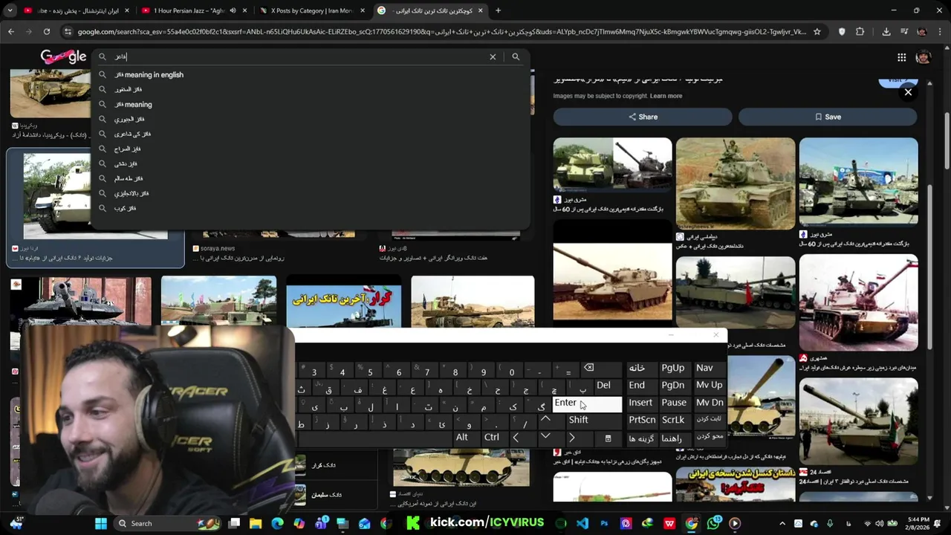Bookmark this page with the star icon
Image resolution: width=951 pixels, height=535 pixels.
click(x=817, y=32)
